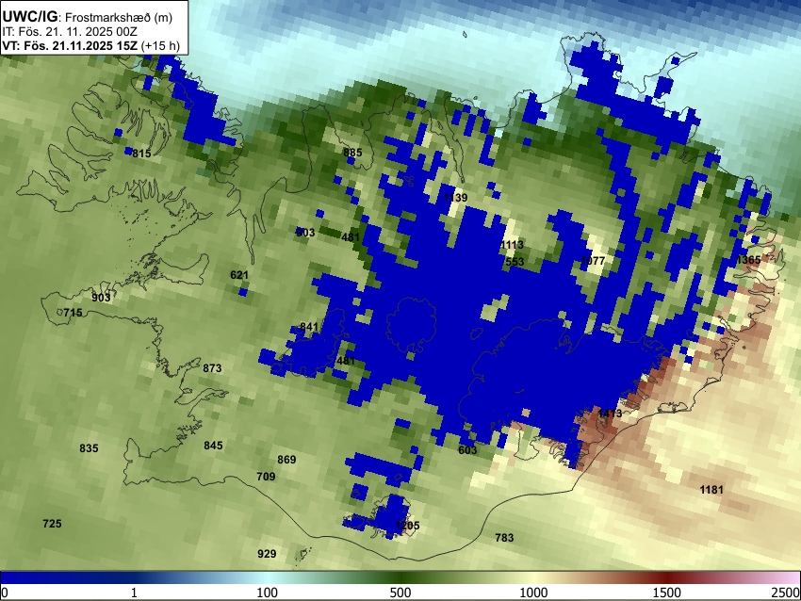The width and height of the screenshot is (801, 601).
Task: Click the 841 map value
Action: [x=309, y=327]
